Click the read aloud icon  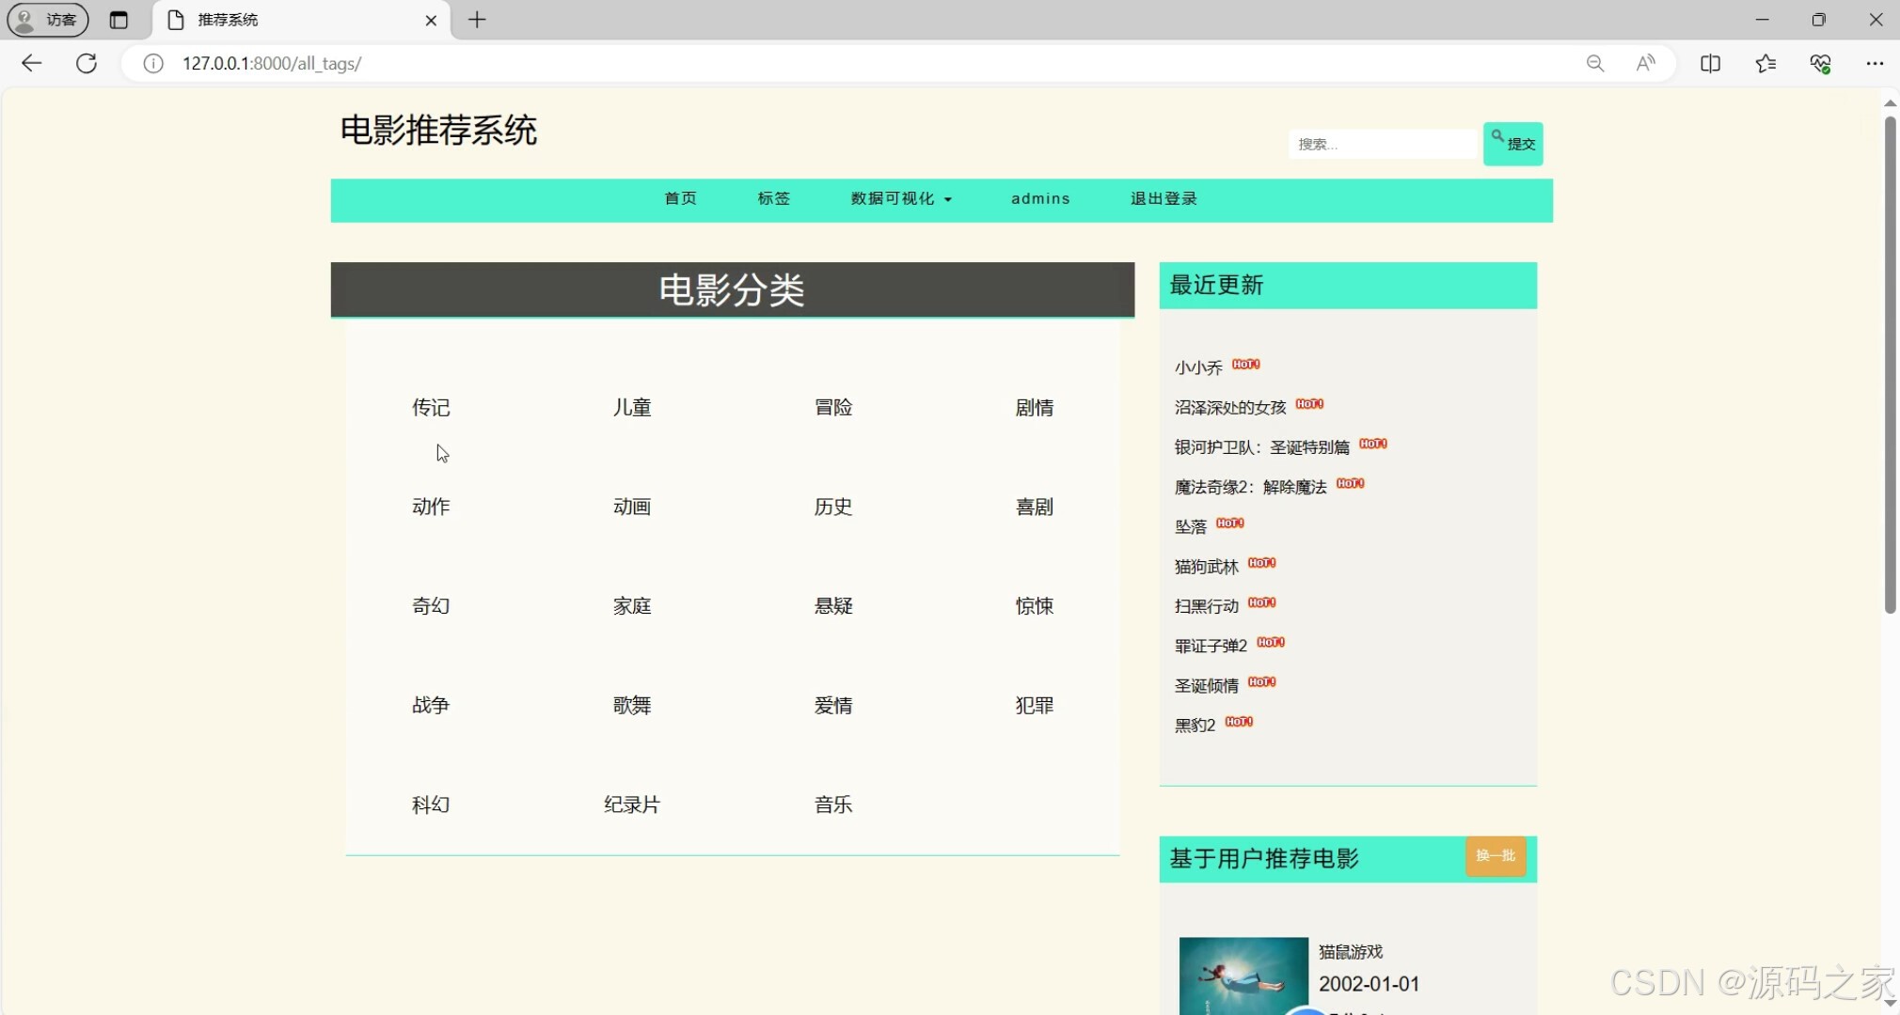click(x=1645, y=63)
